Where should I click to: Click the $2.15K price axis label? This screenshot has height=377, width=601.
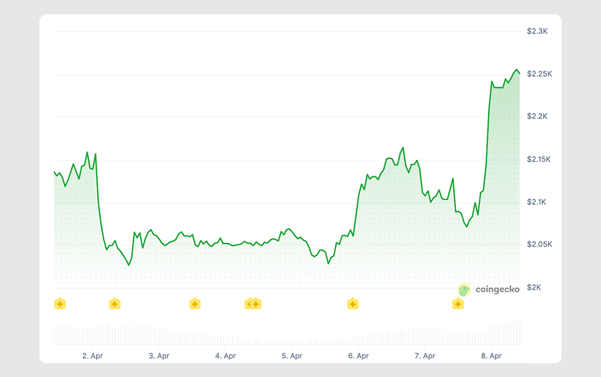pos(539,159)
